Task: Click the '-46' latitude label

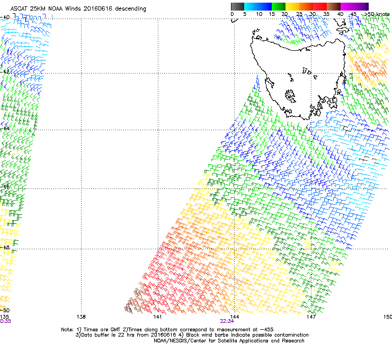Action: point(5,186)
